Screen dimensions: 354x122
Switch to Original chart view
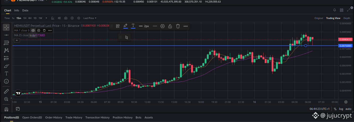(x=319, y=18)
